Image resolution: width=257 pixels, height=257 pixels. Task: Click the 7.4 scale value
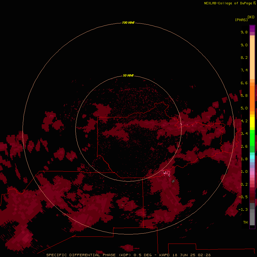pos(244,70)
